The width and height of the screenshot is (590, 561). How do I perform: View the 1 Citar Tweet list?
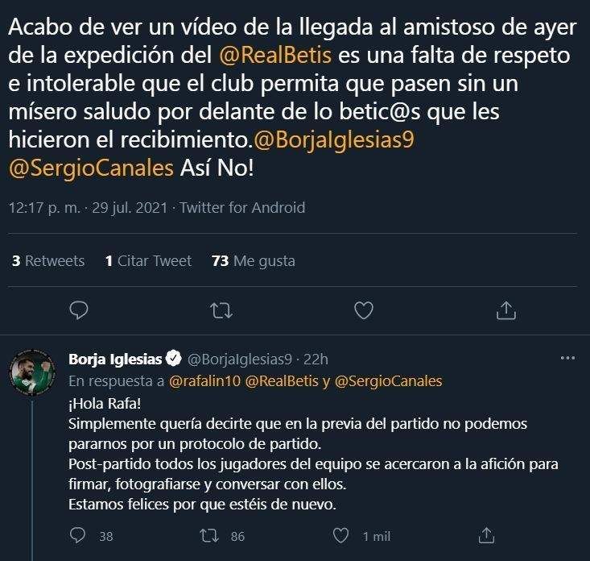149,260
